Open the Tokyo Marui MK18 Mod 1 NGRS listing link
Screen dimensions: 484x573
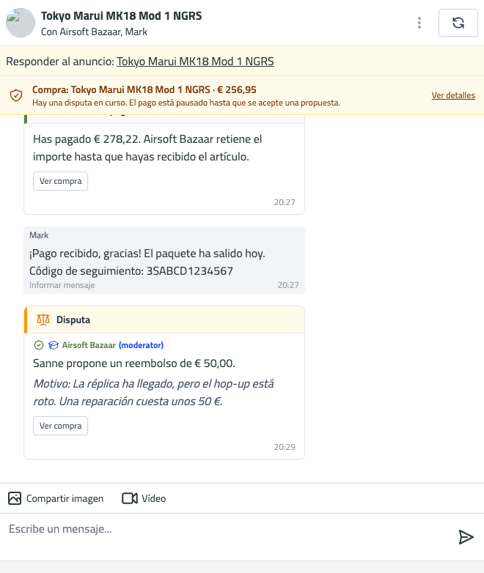point(195,61)
